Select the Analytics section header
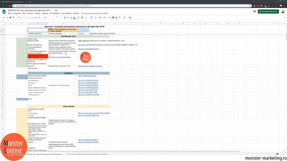 (69, 73)
